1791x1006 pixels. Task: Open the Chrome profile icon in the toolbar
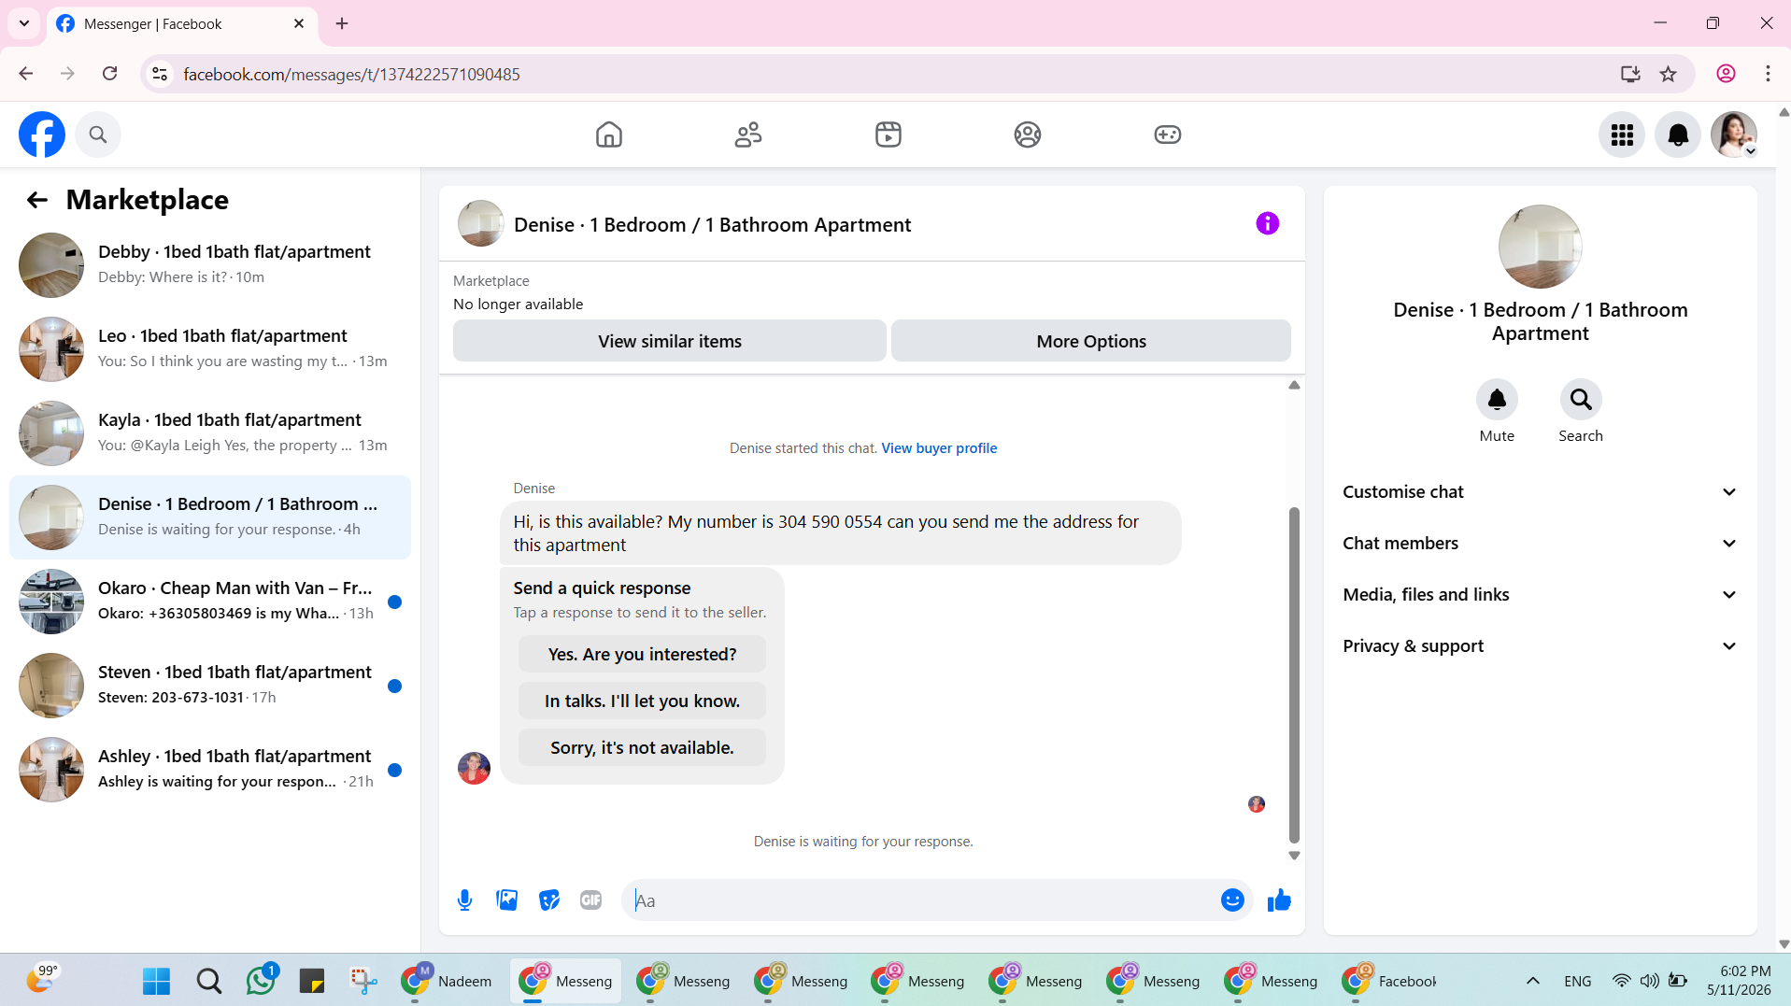1726,74
